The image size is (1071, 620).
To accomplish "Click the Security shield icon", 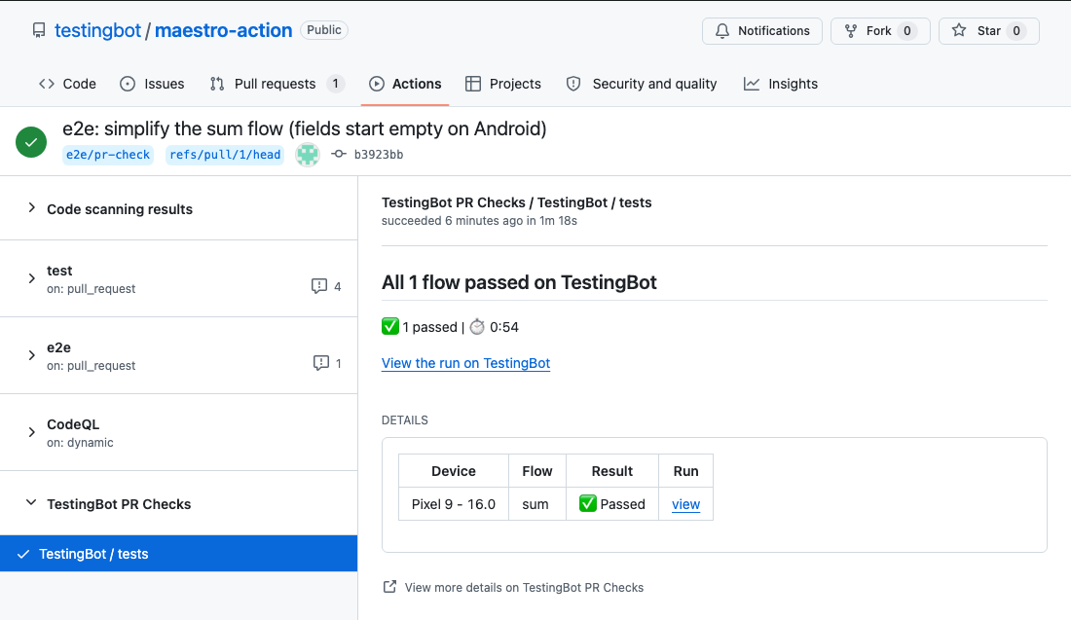I will [x=573, y=84].
